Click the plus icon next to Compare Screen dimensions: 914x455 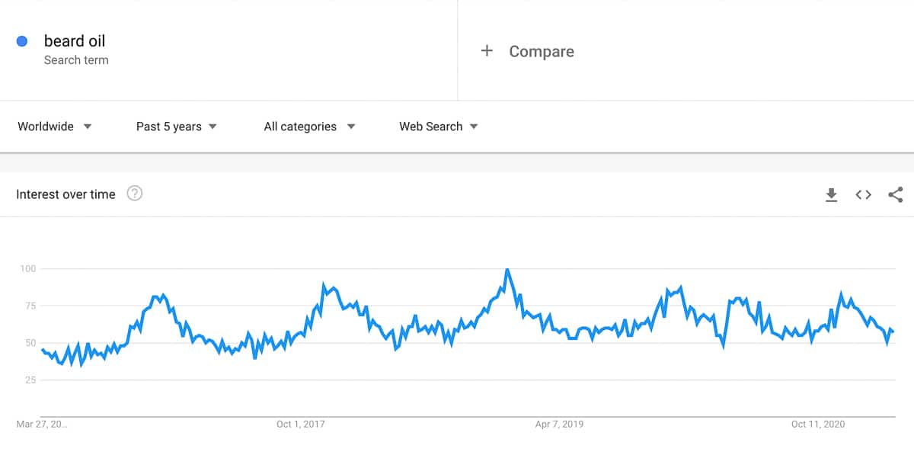tap(487, 51)
